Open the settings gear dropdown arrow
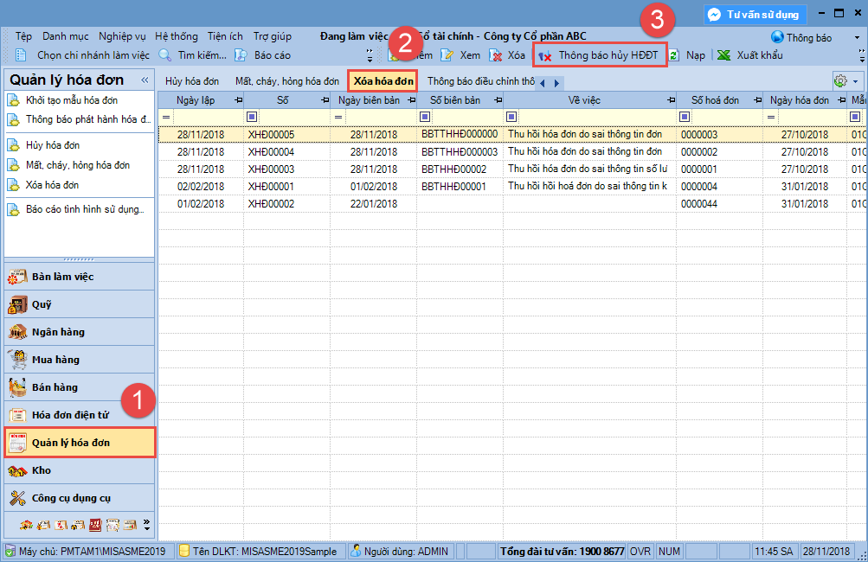This screenshot has height=562, width=868. click(x=855, y=81)
